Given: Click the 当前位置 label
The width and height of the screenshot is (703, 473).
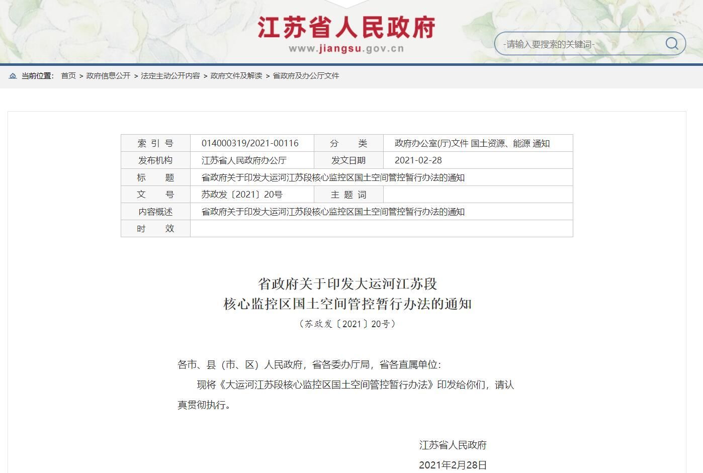Looking at the screenshot, I should click(37, 76).
